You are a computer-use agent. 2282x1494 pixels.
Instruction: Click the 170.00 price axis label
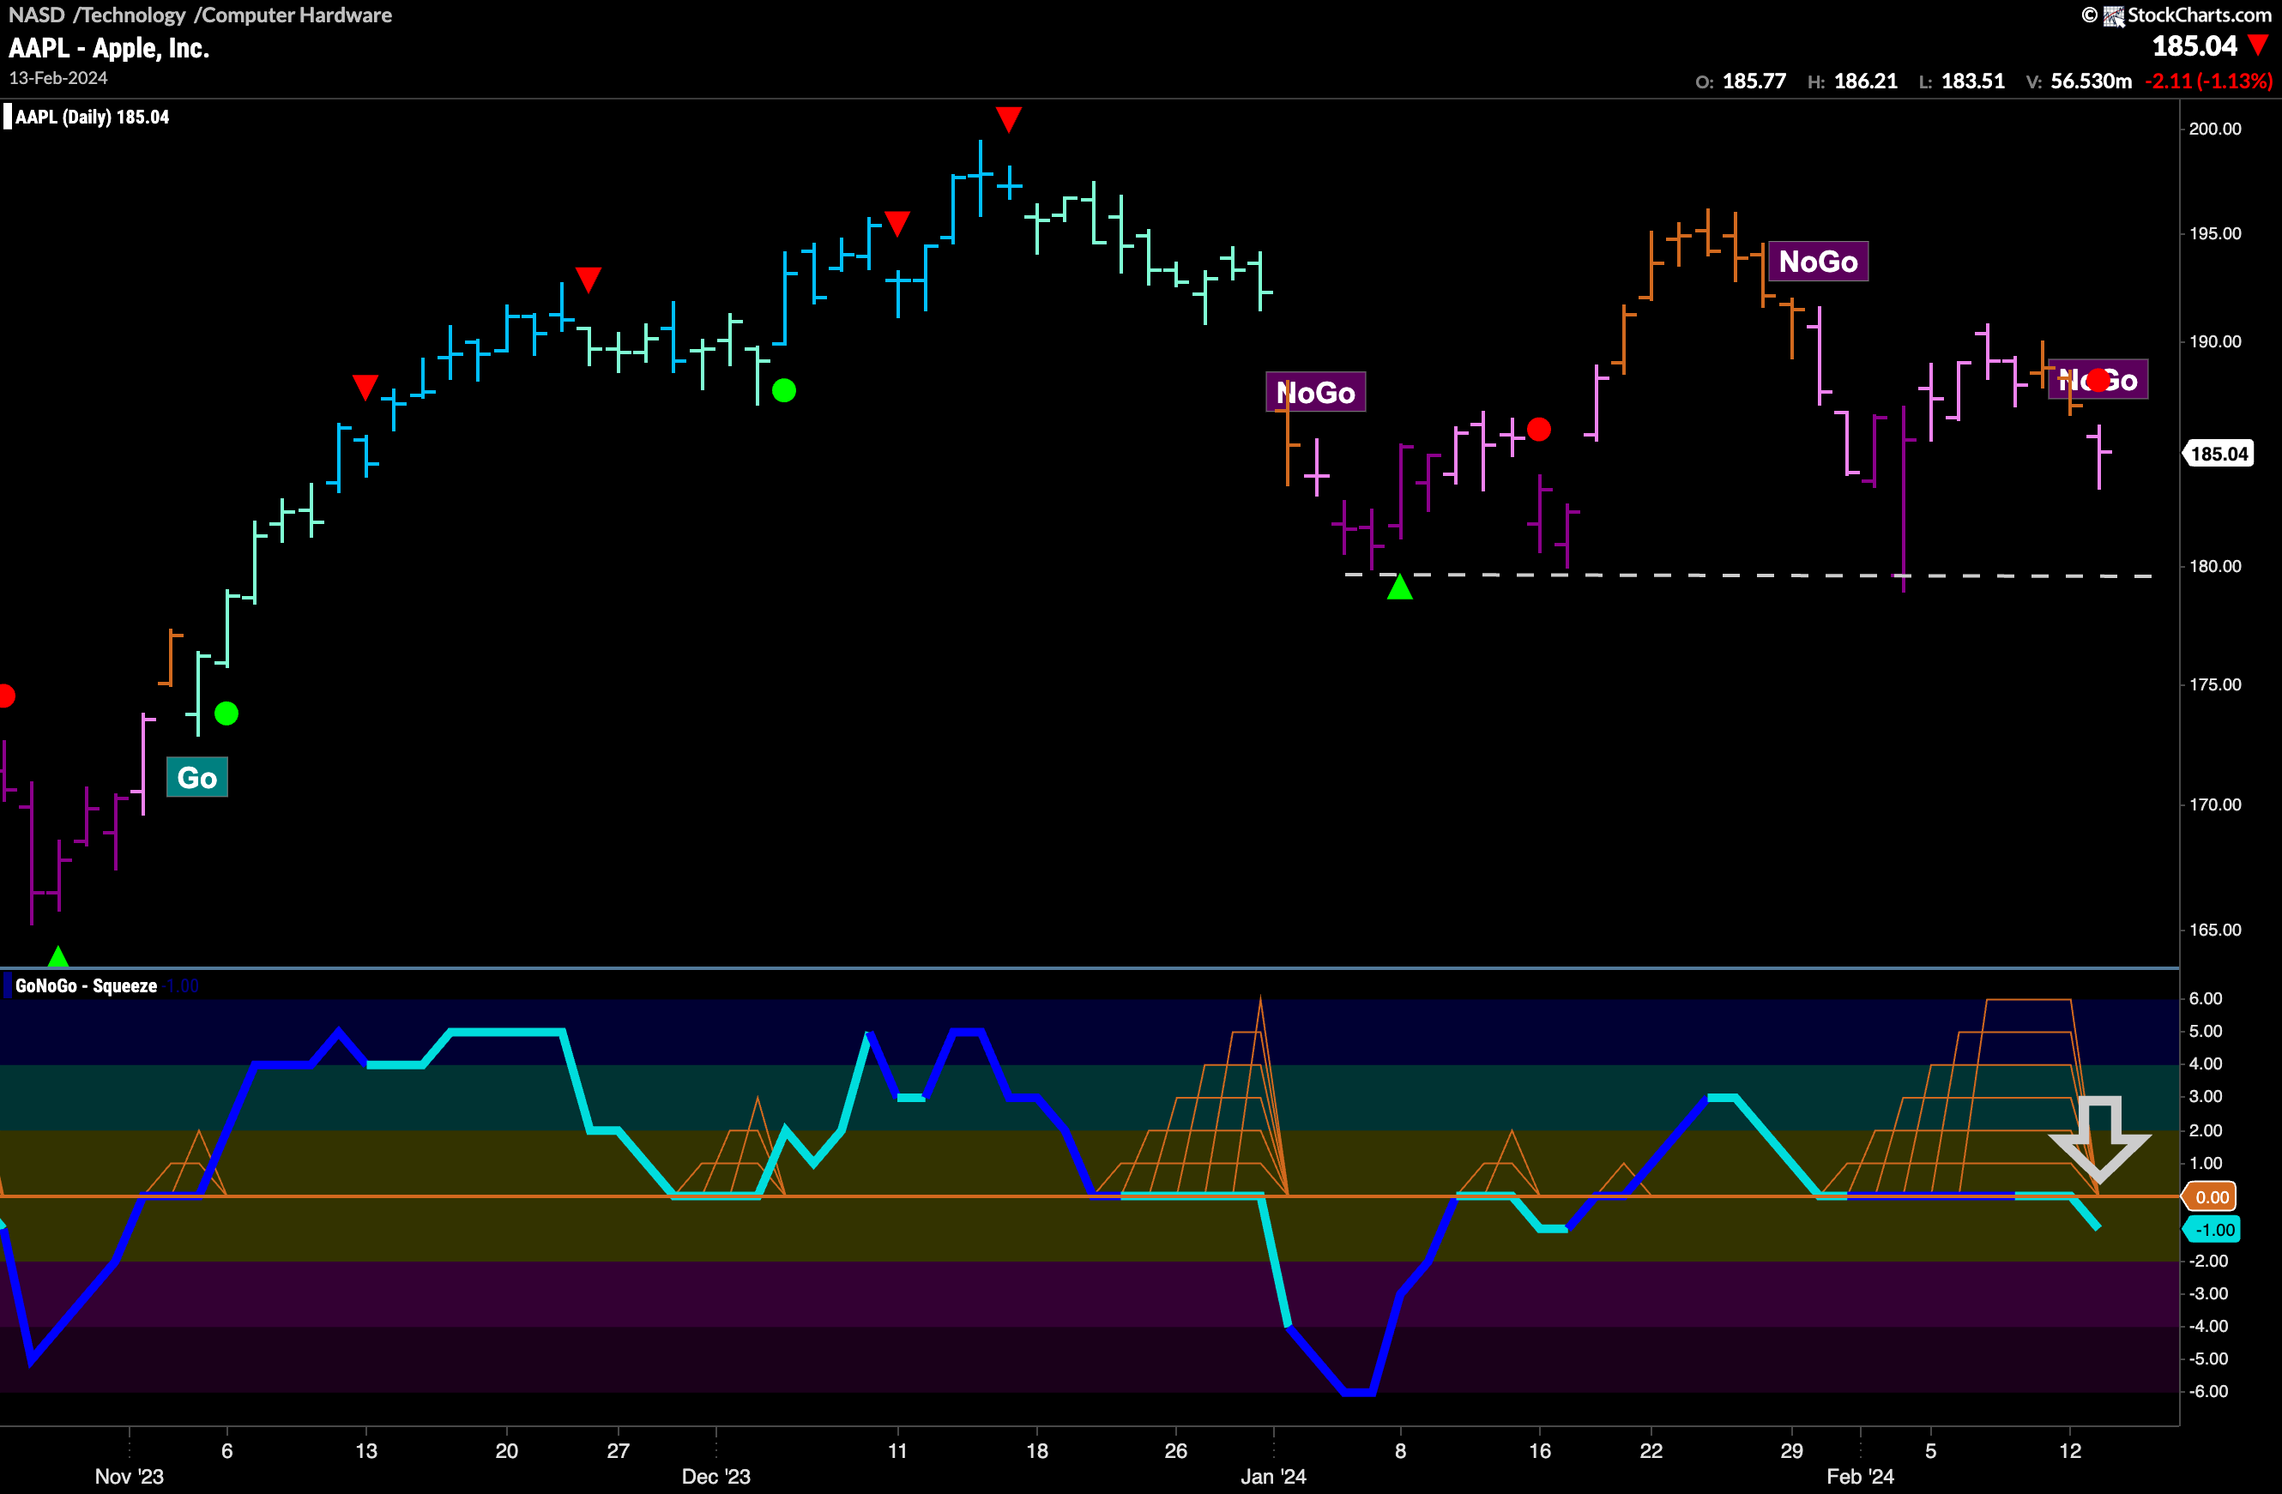click(2215, 804)
